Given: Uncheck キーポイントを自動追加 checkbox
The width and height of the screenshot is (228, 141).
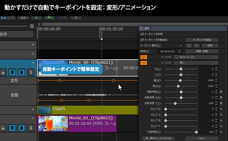Looking at the screenshot, I should click(142, 40).
